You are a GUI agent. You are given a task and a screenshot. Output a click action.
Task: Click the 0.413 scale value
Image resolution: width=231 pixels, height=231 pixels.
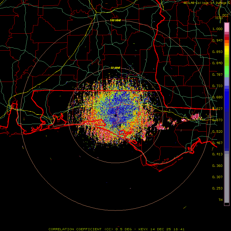[x=217, y=154]
